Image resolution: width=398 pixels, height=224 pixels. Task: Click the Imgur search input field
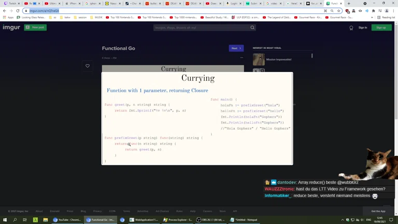[201, 27]
